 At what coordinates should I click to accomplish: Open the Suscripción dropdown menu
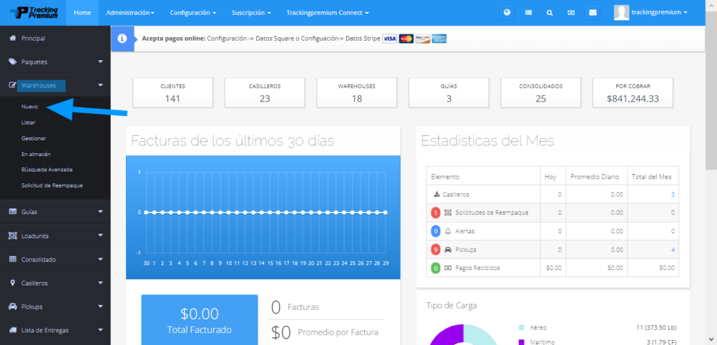(x=251, y=13)
